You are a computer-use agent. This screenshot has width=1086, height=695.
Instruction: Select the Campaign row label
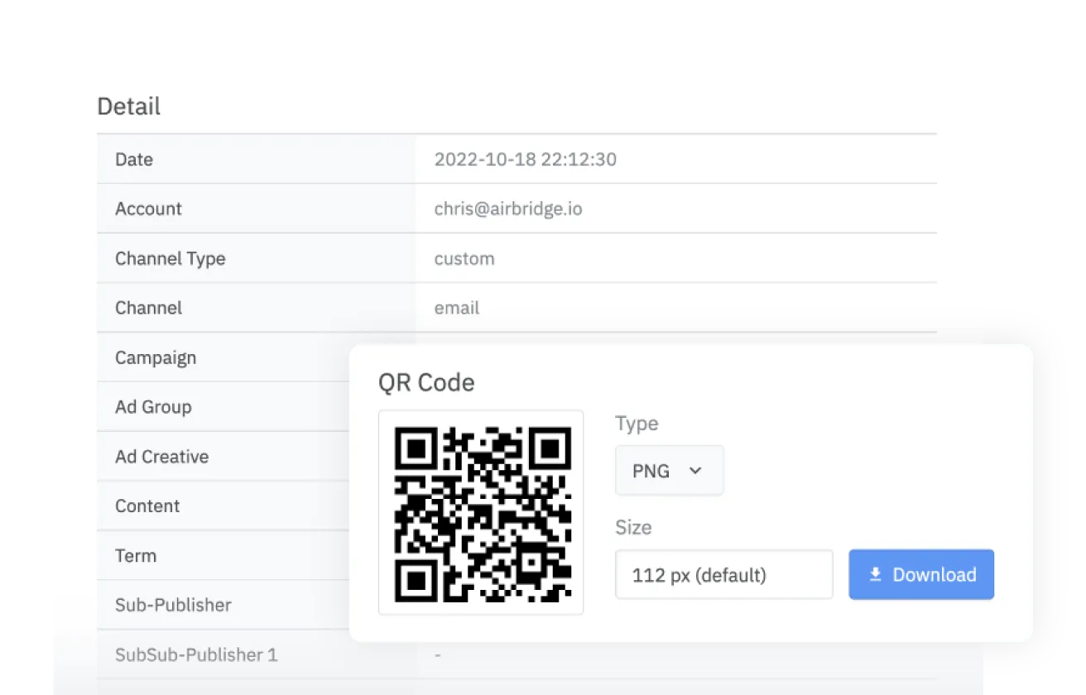click(156, 357)
